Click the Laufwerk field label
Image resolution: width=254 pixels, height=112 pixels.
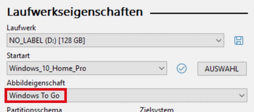pos(21,28)
